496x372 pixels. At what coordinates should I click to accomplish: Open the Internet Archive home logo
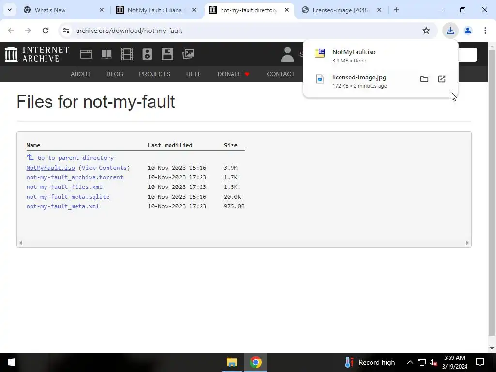click(37, 54)
